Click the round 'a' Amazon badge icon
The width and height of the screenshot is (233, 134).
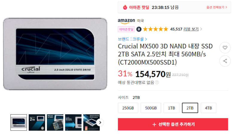tap(139, 29)
